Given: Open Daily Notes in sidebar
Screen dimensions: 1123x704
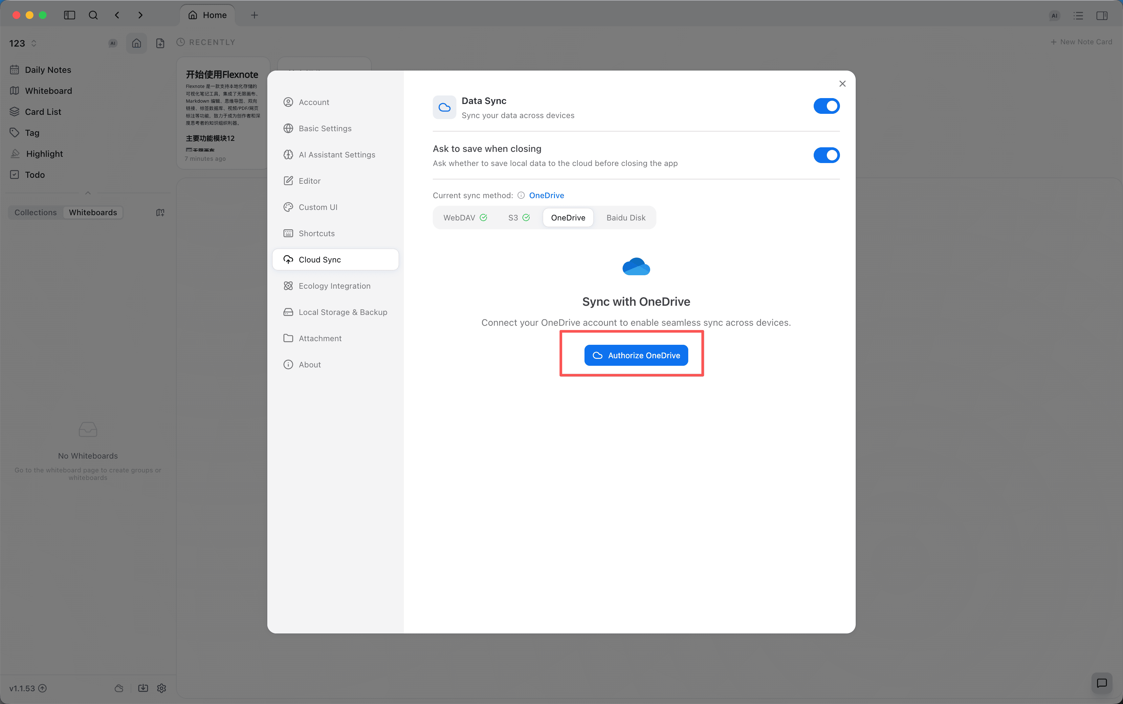Looking at the screenshot, I should (x=48, y=70).
